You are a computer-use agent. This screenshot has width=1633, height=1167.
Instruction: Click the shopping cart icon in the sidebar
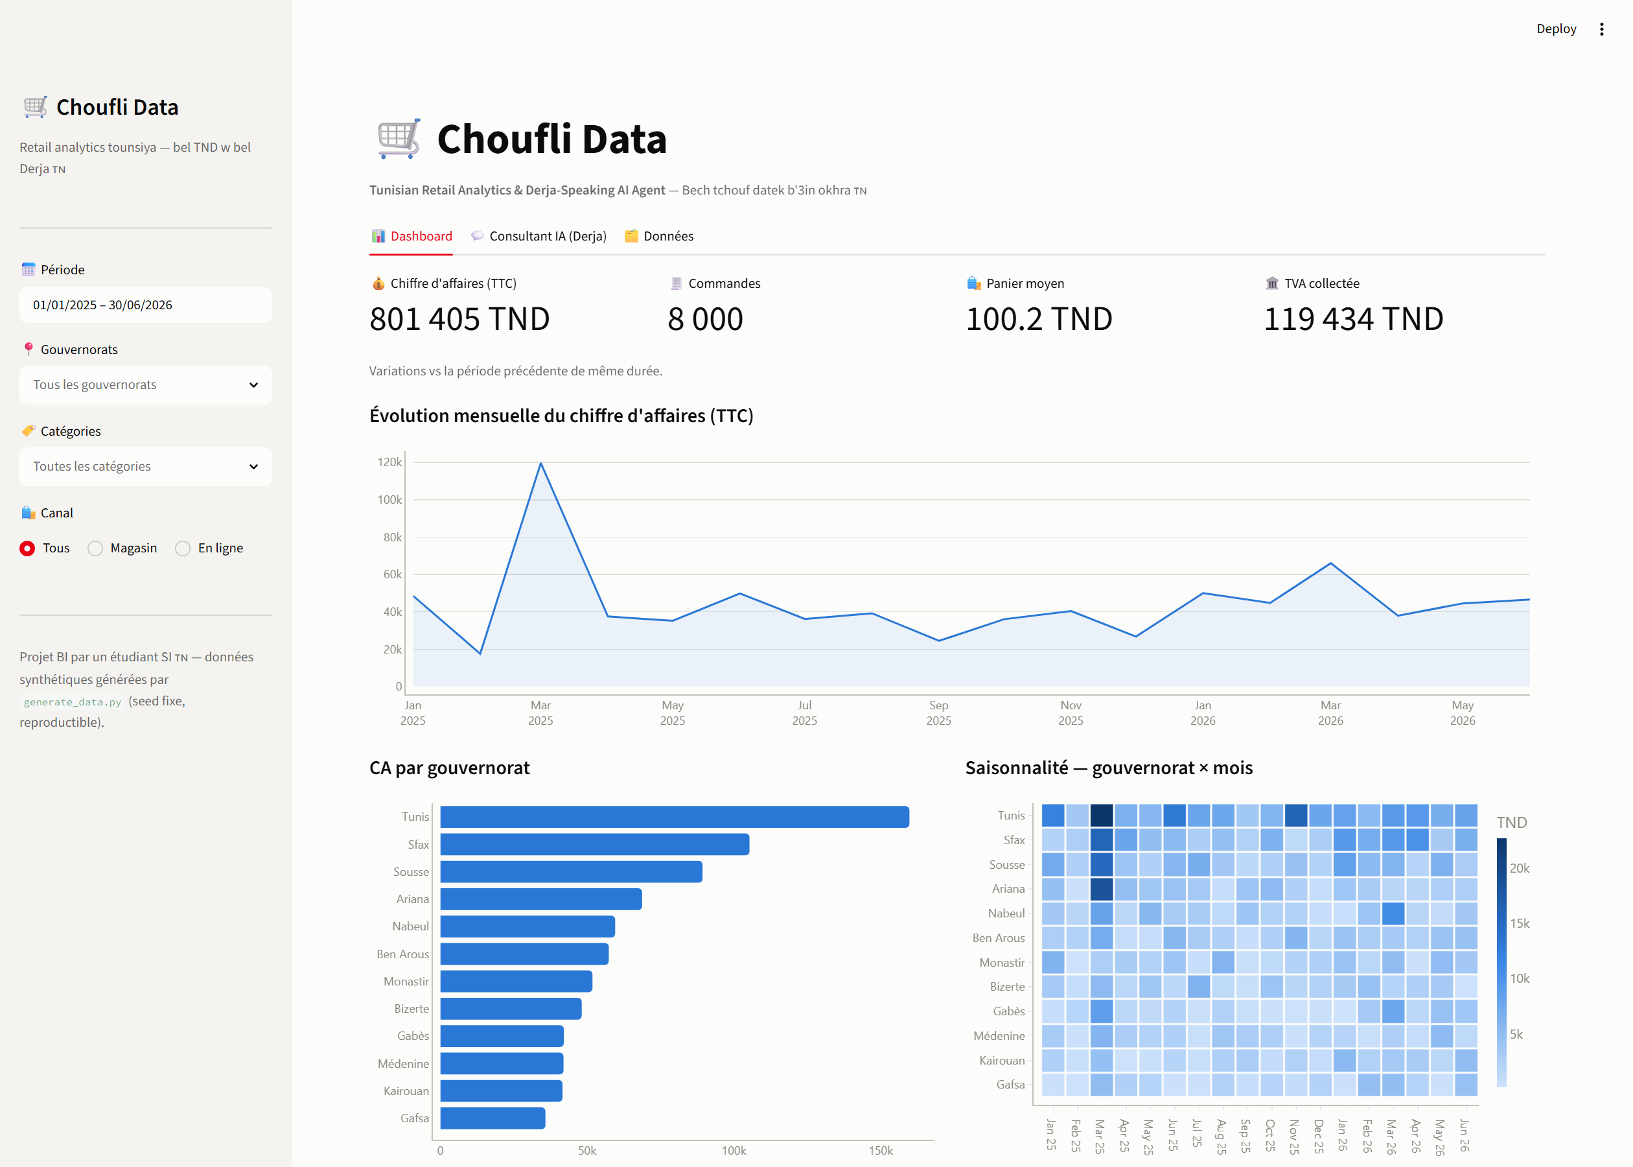click(34, 107)
